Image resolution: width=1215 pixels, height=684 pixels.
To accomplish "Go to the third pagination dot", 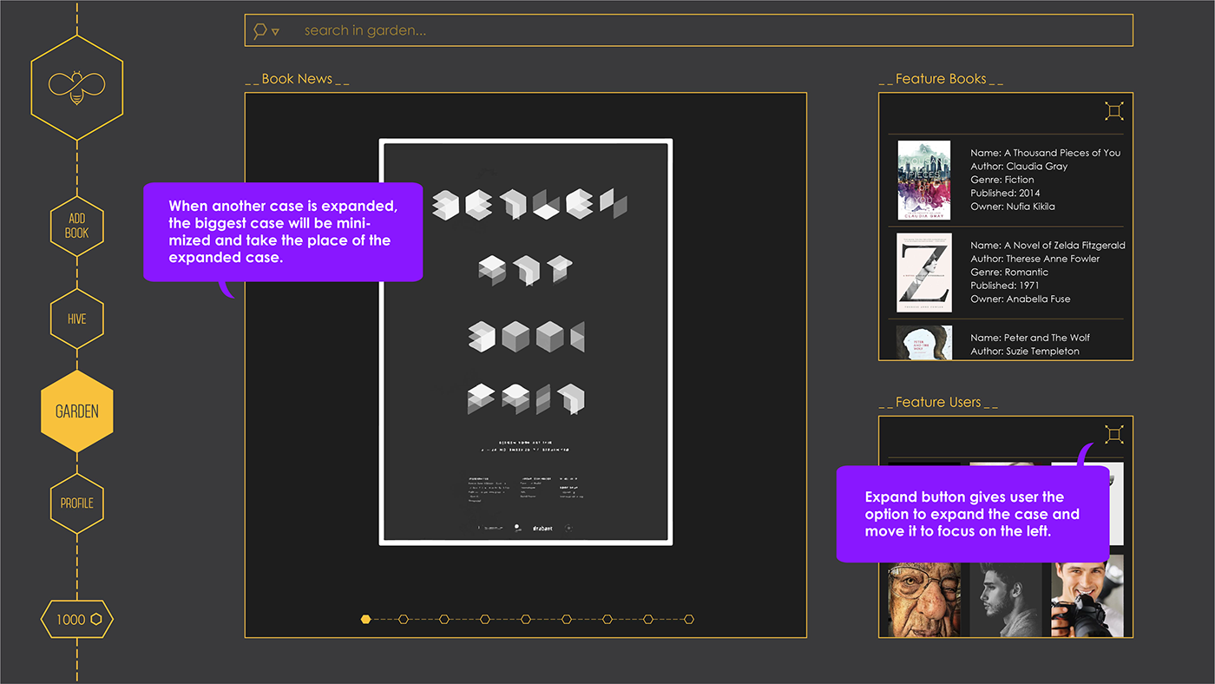I will (444, 619).
